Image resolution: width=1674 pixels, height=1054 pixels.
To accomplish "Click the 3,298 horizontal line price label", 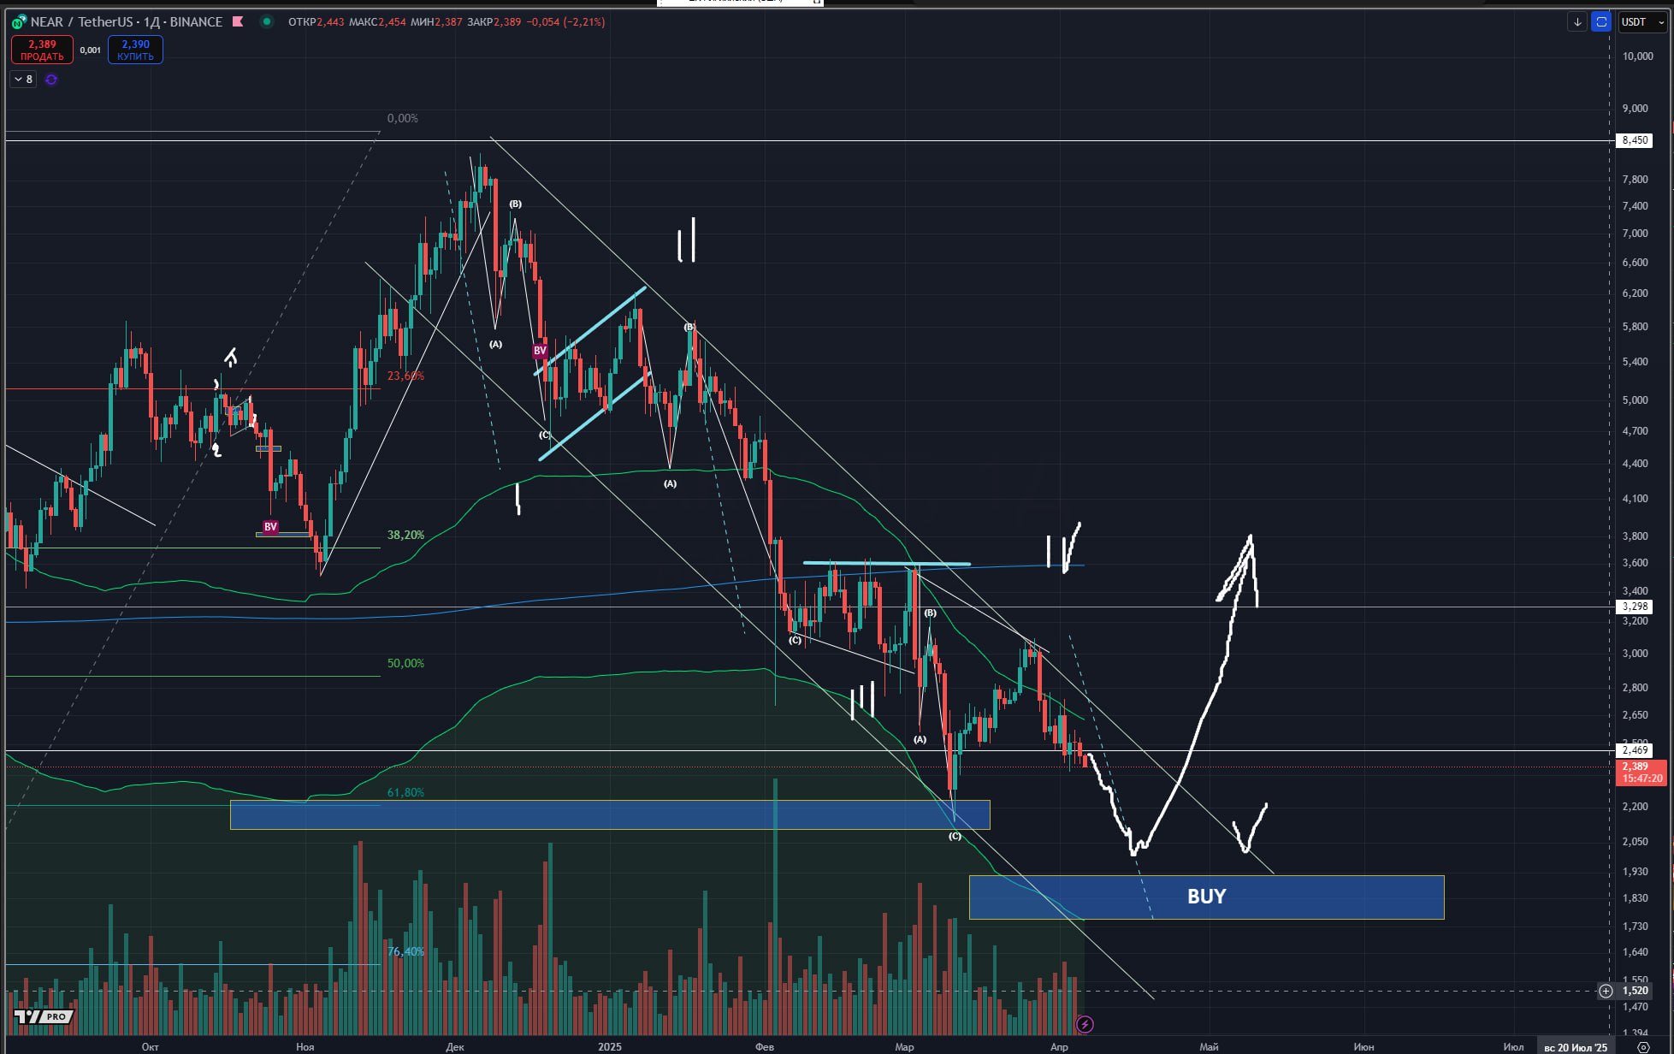I will click(x=1635, y=607).
